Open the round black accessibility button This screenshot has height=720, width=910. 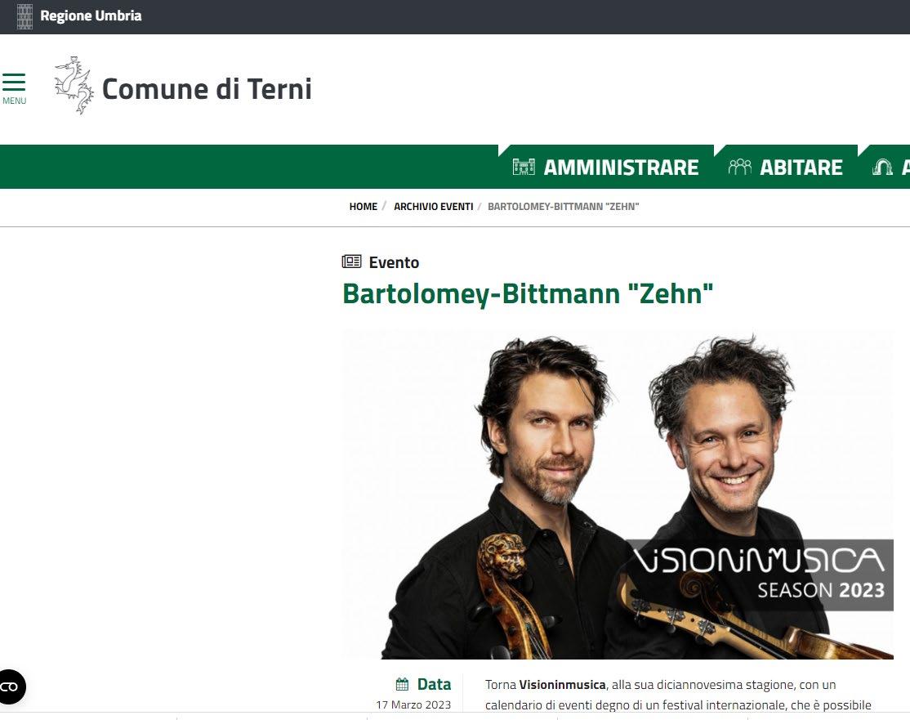(x=10, y=687)
